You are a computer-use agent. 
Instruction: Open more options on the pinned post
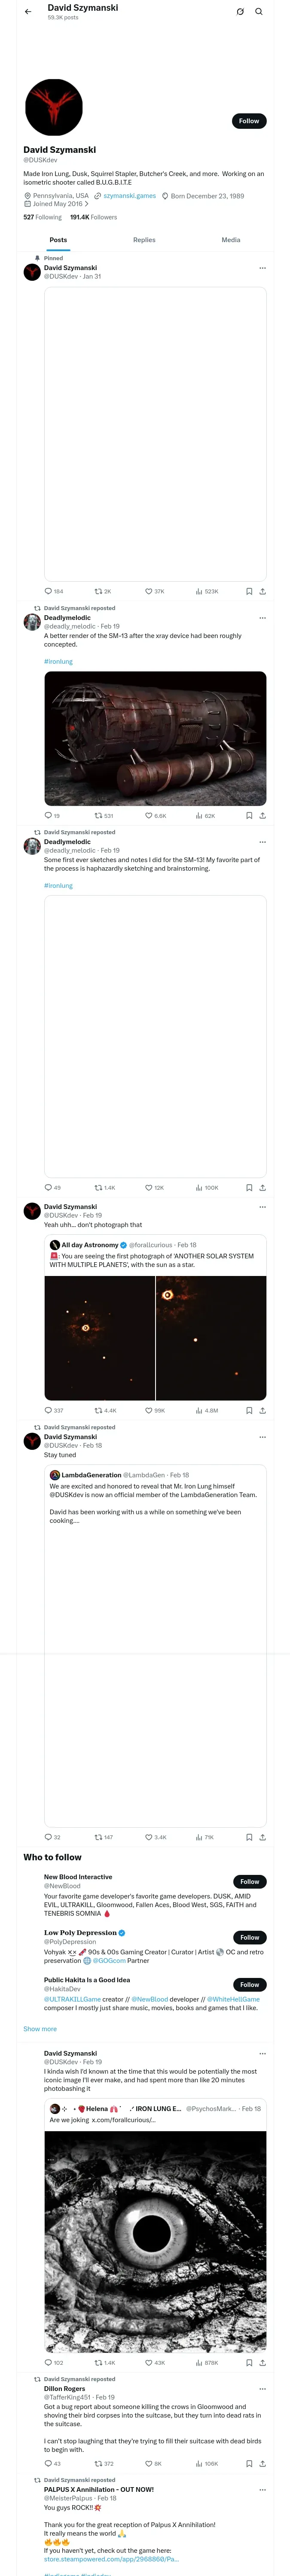[x=262, y=268]
